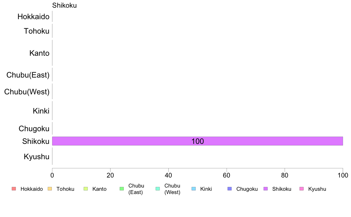Screen dimensions: 351x217
Task: Click the Shikoku purple legend swatch
Action: 266,189
